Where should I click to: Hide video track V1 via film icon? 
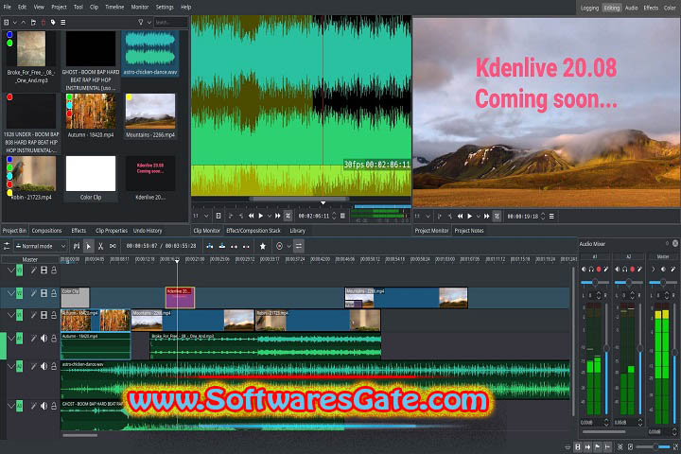(44, 315)
